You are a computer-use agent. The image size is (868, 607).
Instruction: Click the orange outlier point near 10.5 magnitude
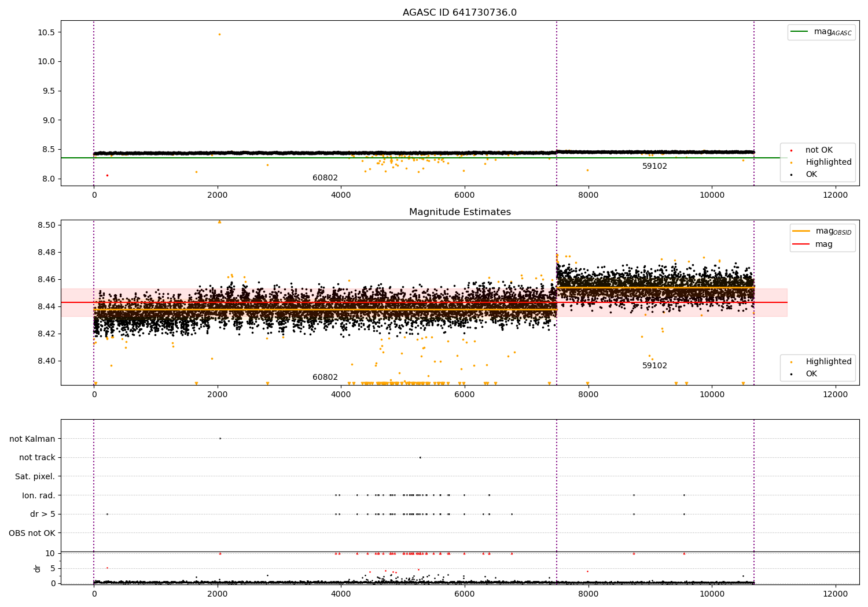(x=219, y=34)
